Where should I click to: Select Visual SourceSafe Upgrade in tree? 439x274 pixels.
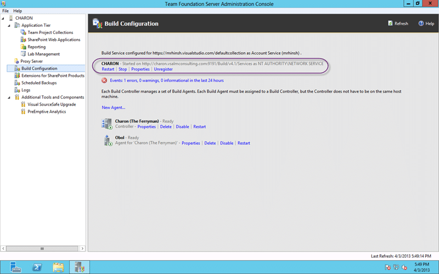click(52, 104)
